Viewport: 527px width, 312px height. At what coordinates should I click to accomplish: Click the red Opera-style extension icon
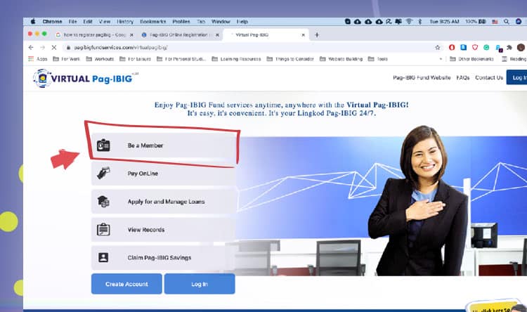[452, 47]
